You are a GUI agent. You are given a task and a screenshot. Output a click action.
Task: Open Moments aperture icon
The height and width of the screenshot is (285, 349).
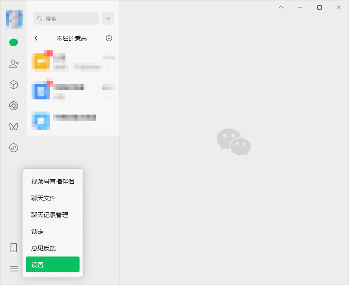tap(14, 106)
